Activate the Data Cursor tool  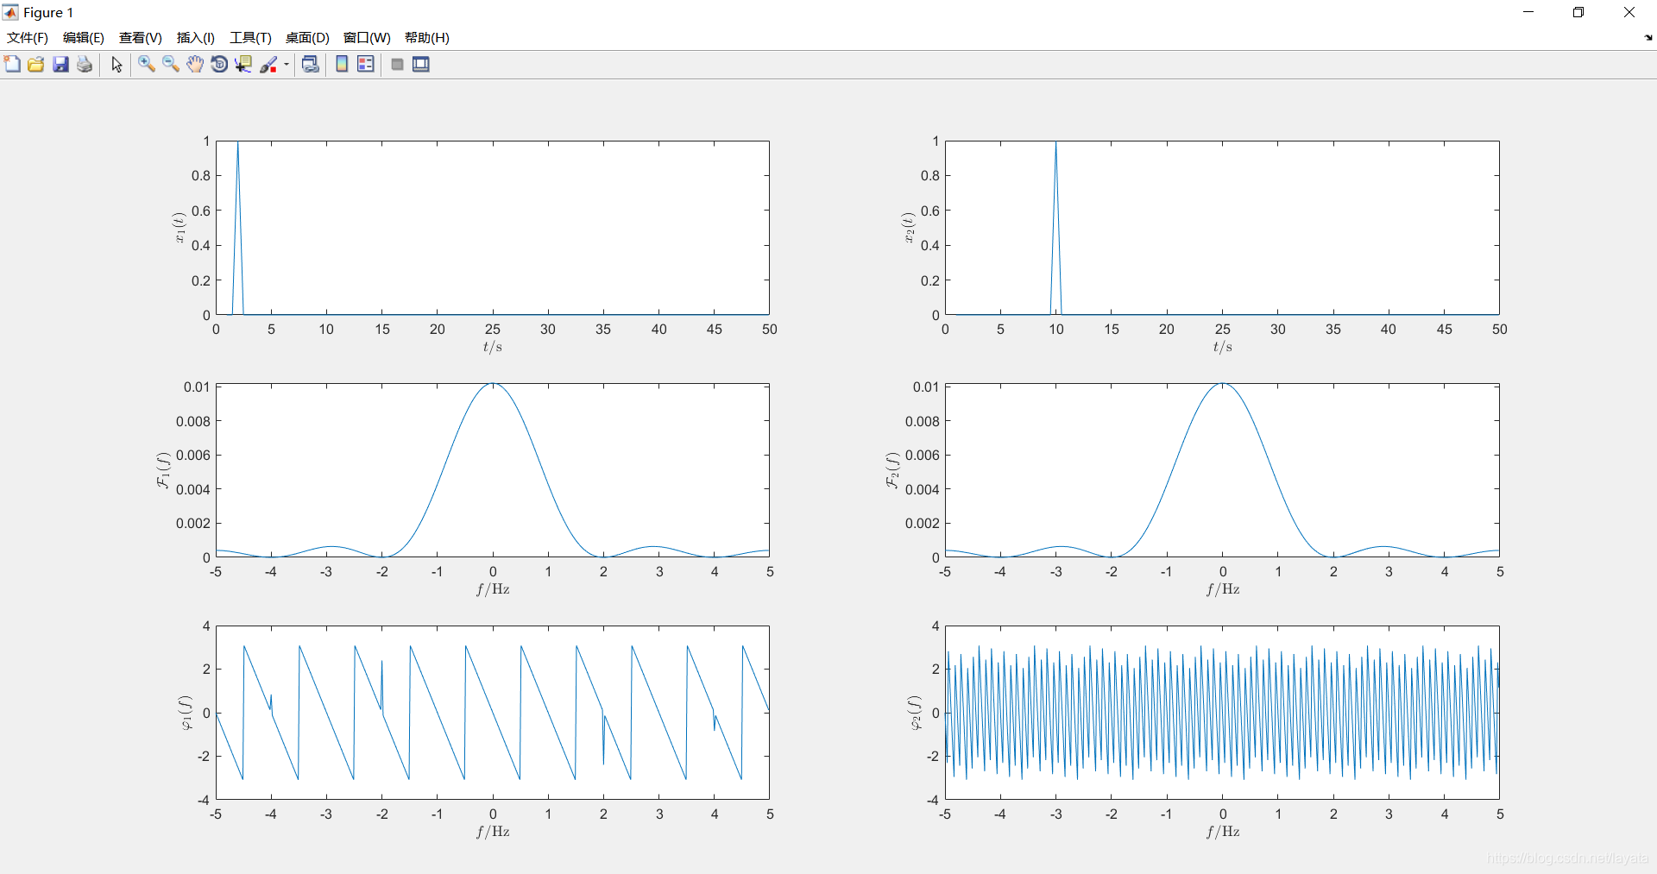(243, 65)
